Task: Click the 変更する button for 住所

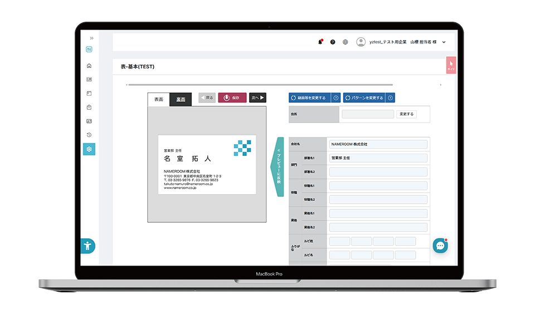Action: coord(406,114)
